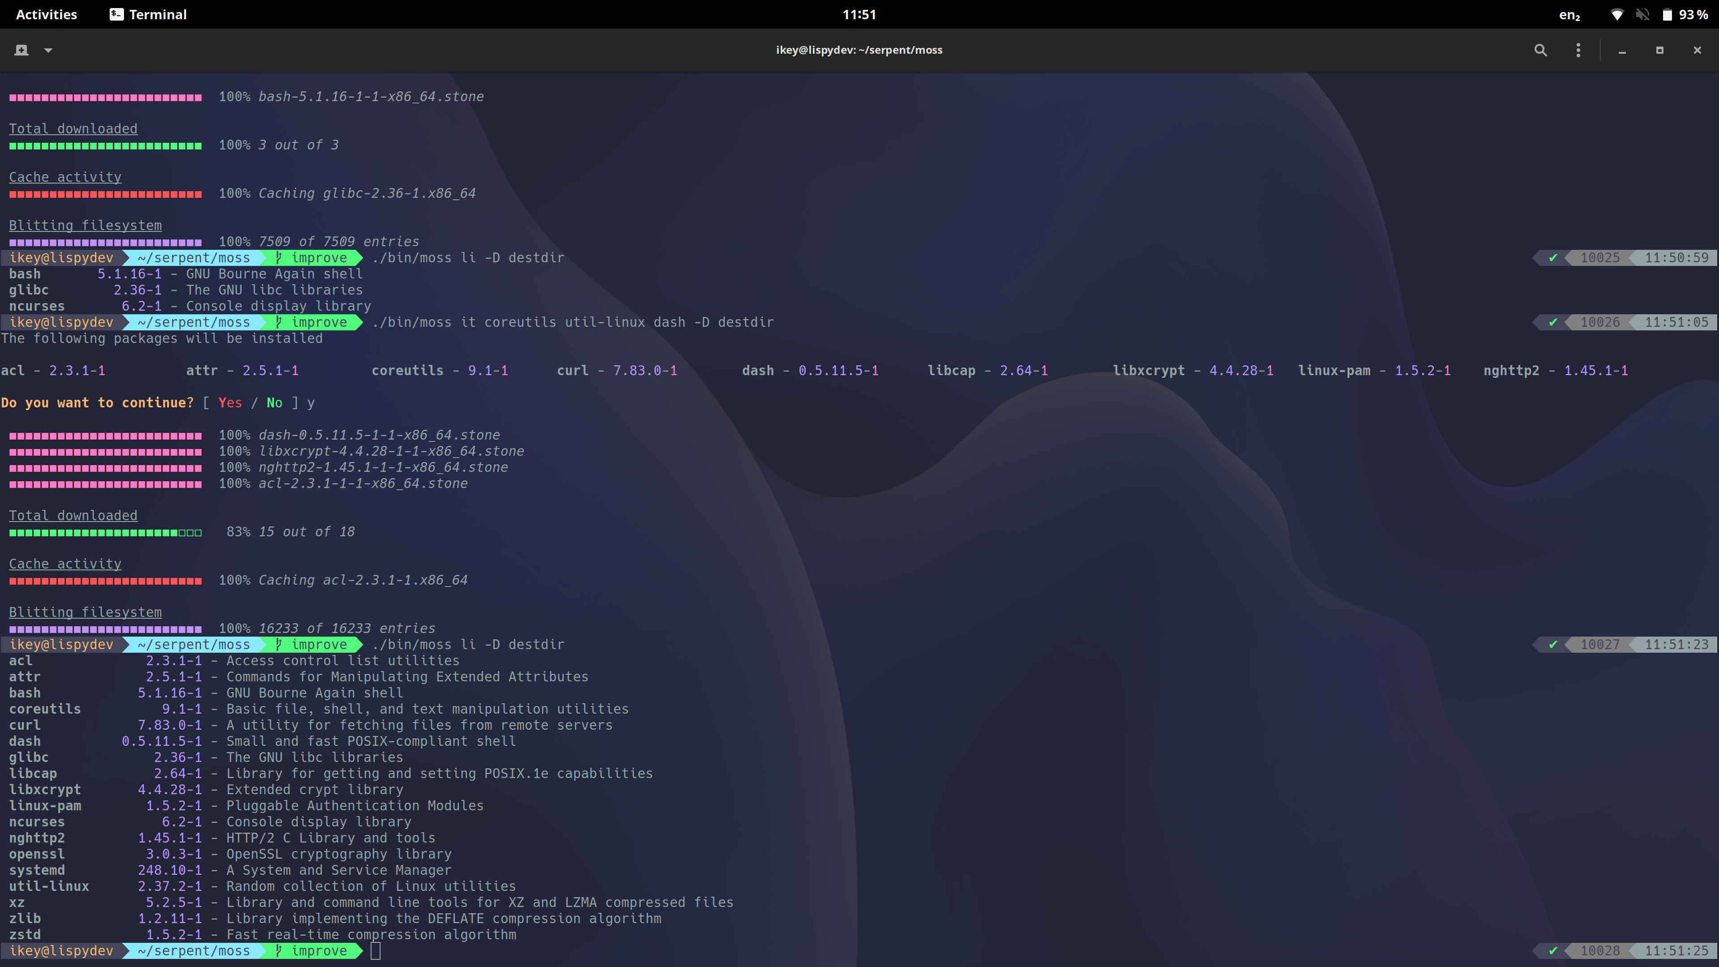The image size is (1719, 967).
Task: Click the 83% Total downloaded progress bar
Action: pos(106,532)
